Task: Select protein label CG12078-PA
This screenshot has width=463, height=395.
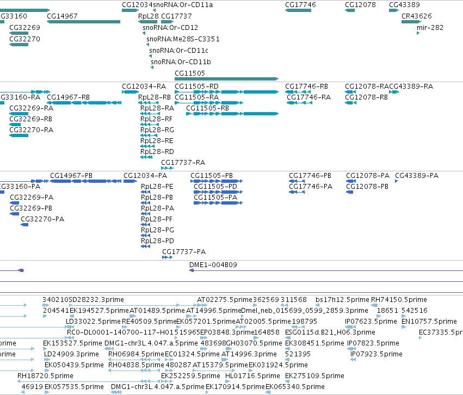Action: click(368, 176)
